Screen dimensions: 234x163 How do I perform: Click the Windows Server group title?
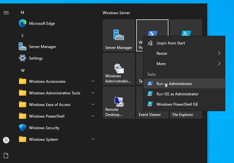pos(116,13)
